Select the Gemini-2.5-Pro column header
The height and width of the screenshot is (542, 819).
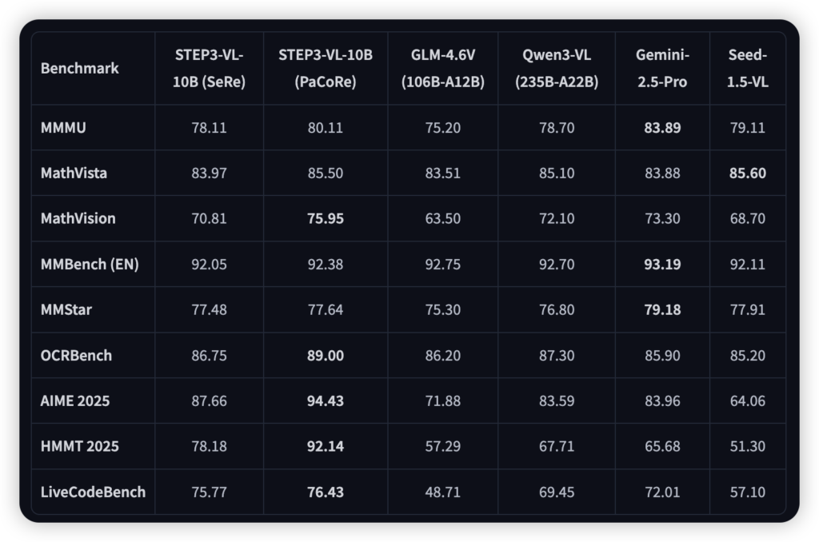(662, 68)
